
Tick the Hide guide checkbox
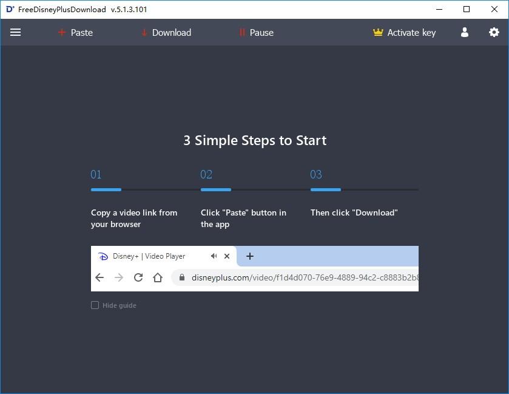[95, 305]
